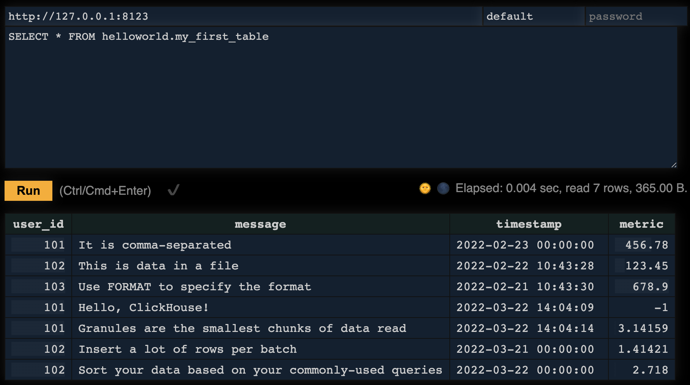Click the green query-success checkmark icon

(174, 189)
